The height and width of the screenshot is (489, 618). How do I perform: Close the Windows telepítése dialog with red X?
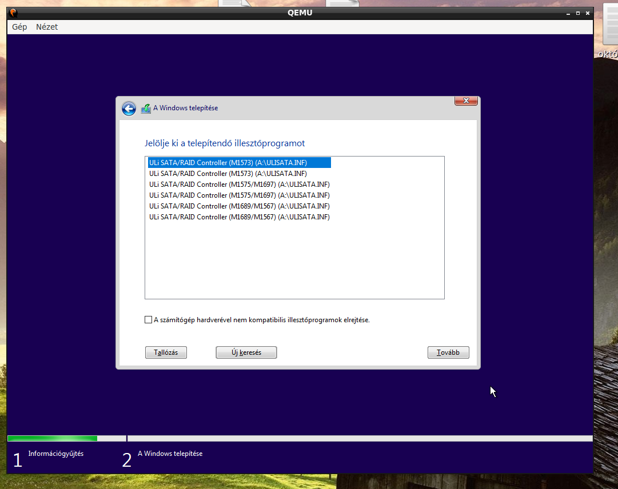point(466,101)
